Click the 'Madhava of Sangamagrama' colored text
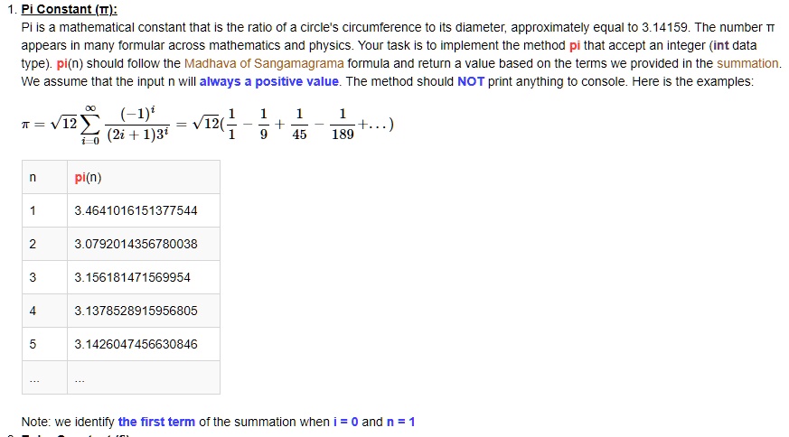Viewport: 789px width, 437px height. pos(264,63)
